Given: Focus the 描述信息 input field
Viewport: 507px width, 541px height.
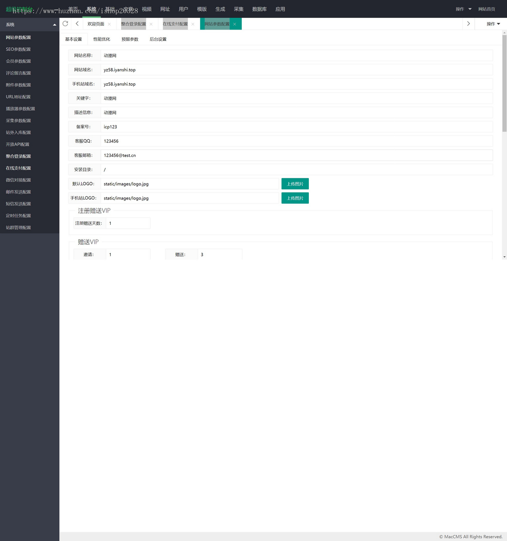Looking at the screenshot, I should tap(297, 112).
